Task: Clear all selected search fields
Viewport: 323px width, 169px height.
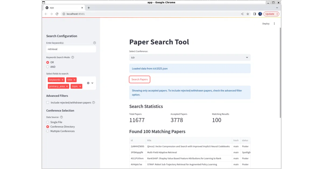Action: click(x=88, y=83)
